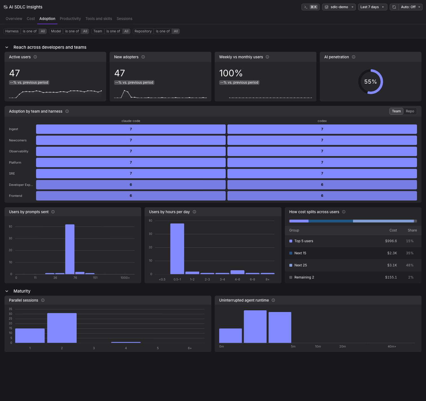Click info icon beside New adopters
The image size is (426, 401).
(143, 57)
